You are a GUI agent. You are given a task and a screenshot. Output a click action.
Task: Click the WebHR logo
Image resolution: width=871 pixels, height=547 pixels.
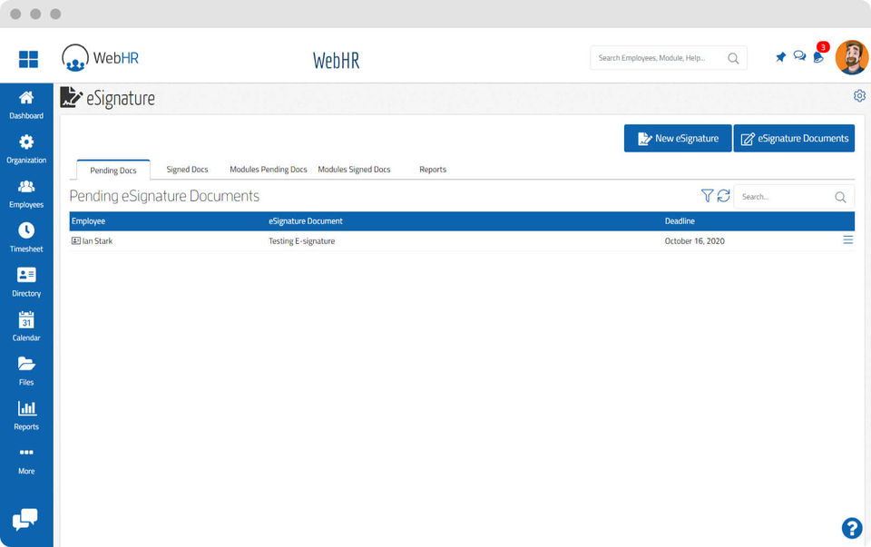coord(100,58)
